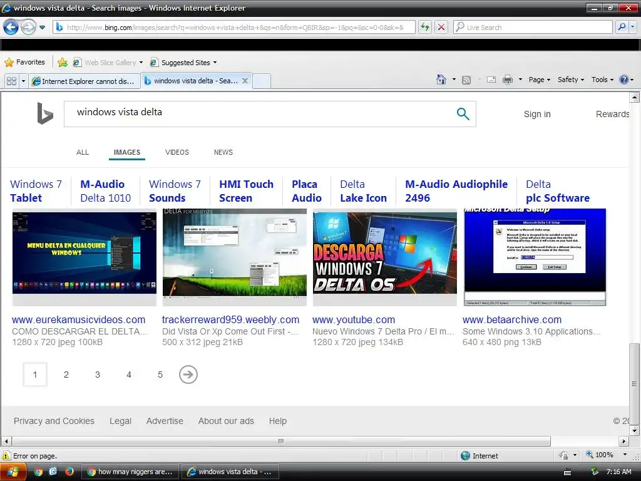Select the HMI Touch Screen suggestion

tap(246, 191)
